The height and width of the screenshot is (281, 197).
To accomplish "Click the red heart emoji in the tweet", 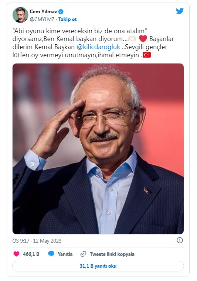I will (x=143, y=39).
